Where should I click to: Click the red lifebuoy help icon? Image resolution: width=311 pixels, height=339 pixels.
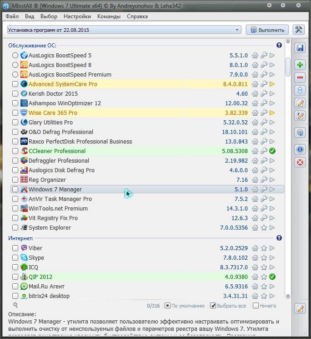point(300,162)
